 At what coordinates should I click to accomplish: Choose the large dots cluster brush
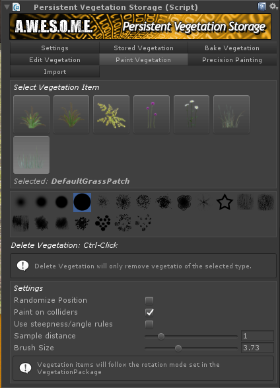coord(103,223)
